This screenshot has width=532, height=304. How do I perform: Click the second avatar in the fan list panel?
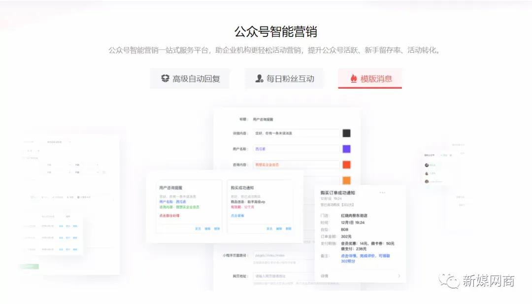click(427, 173)
